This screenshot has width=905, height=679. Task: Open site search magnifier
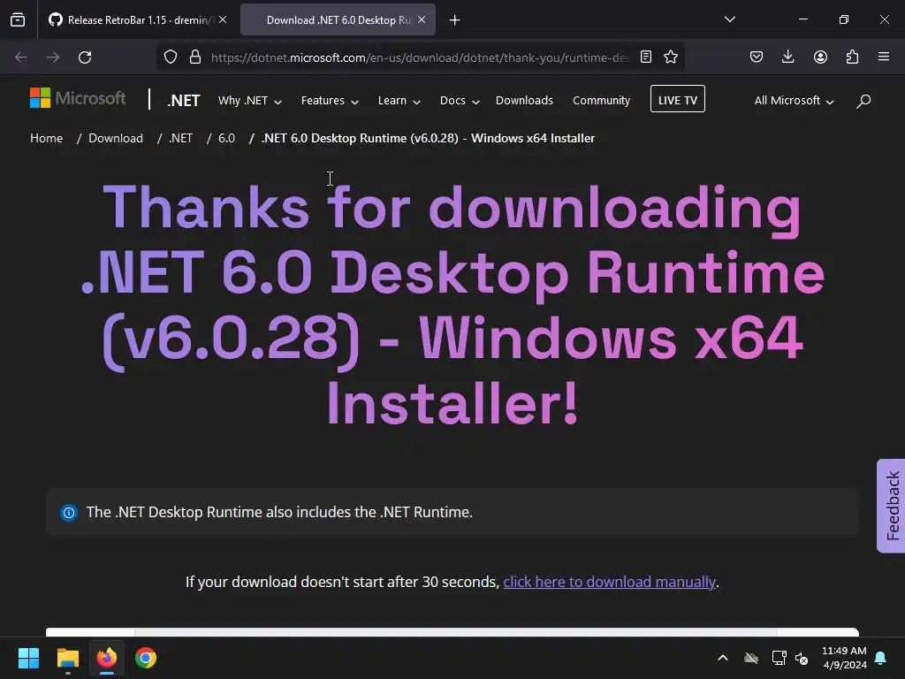pos(863,101)
